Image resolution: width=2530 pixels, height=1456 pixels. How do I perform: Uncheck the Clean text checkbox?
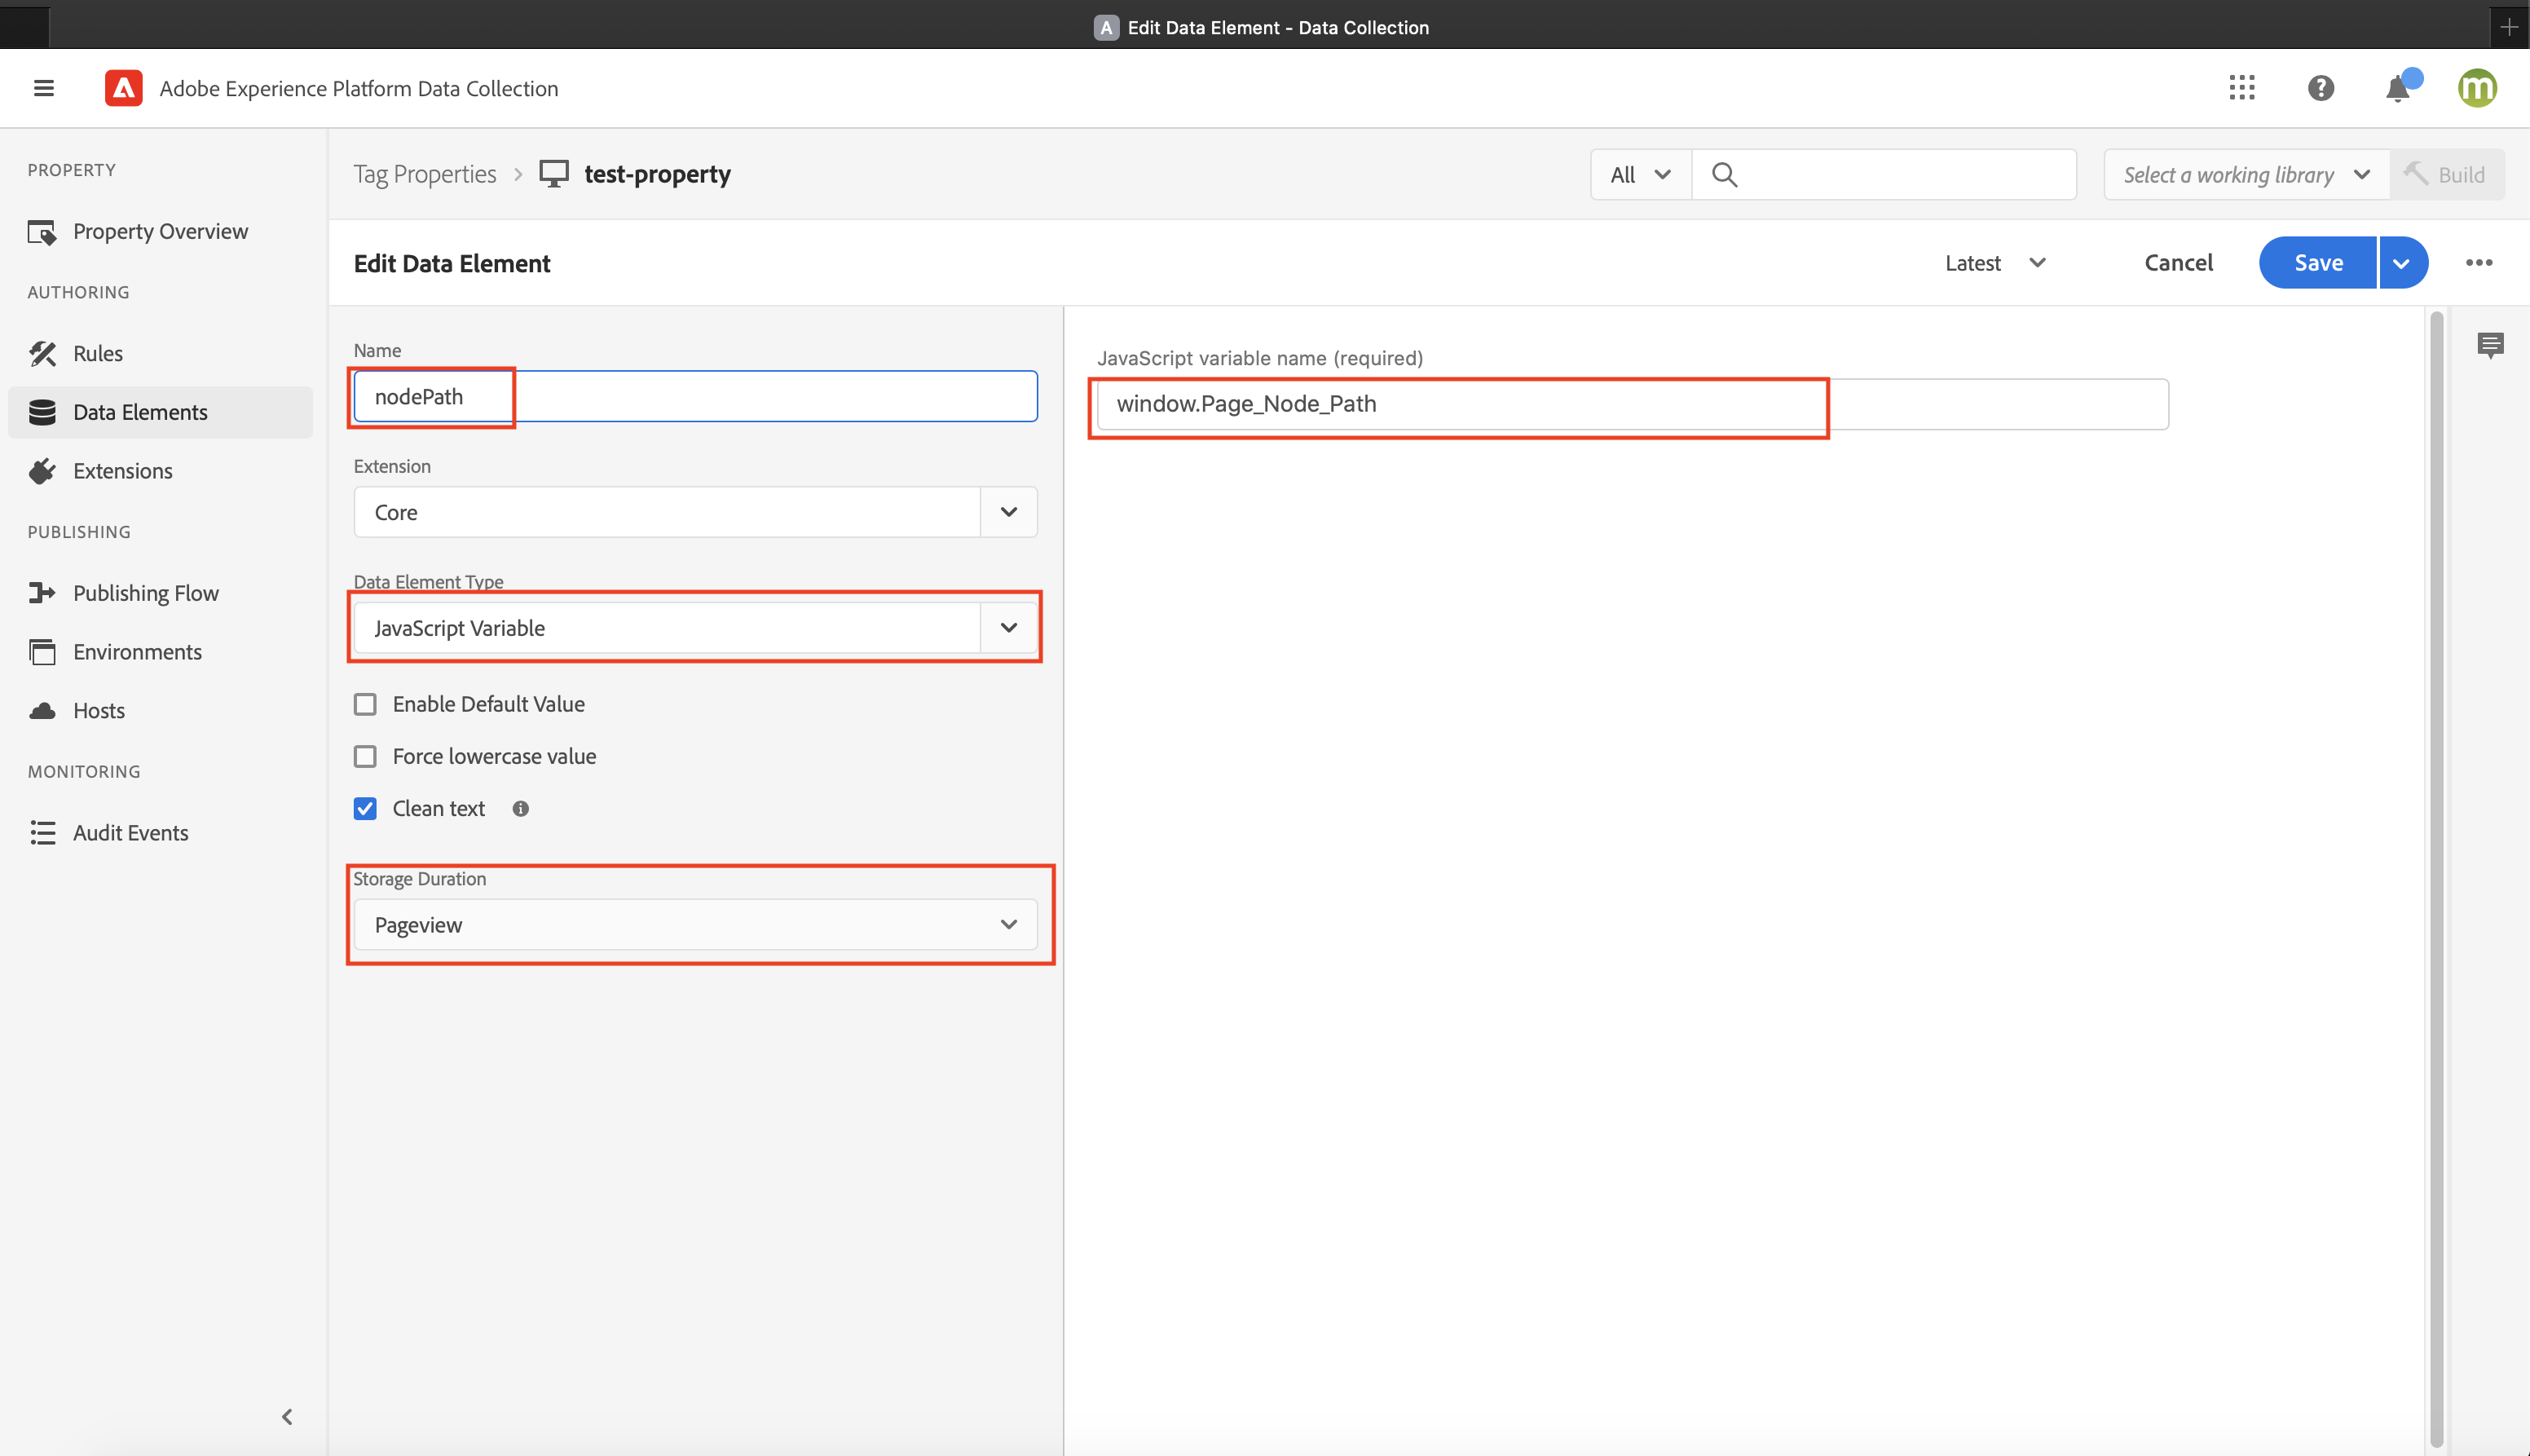pos(365,809)
